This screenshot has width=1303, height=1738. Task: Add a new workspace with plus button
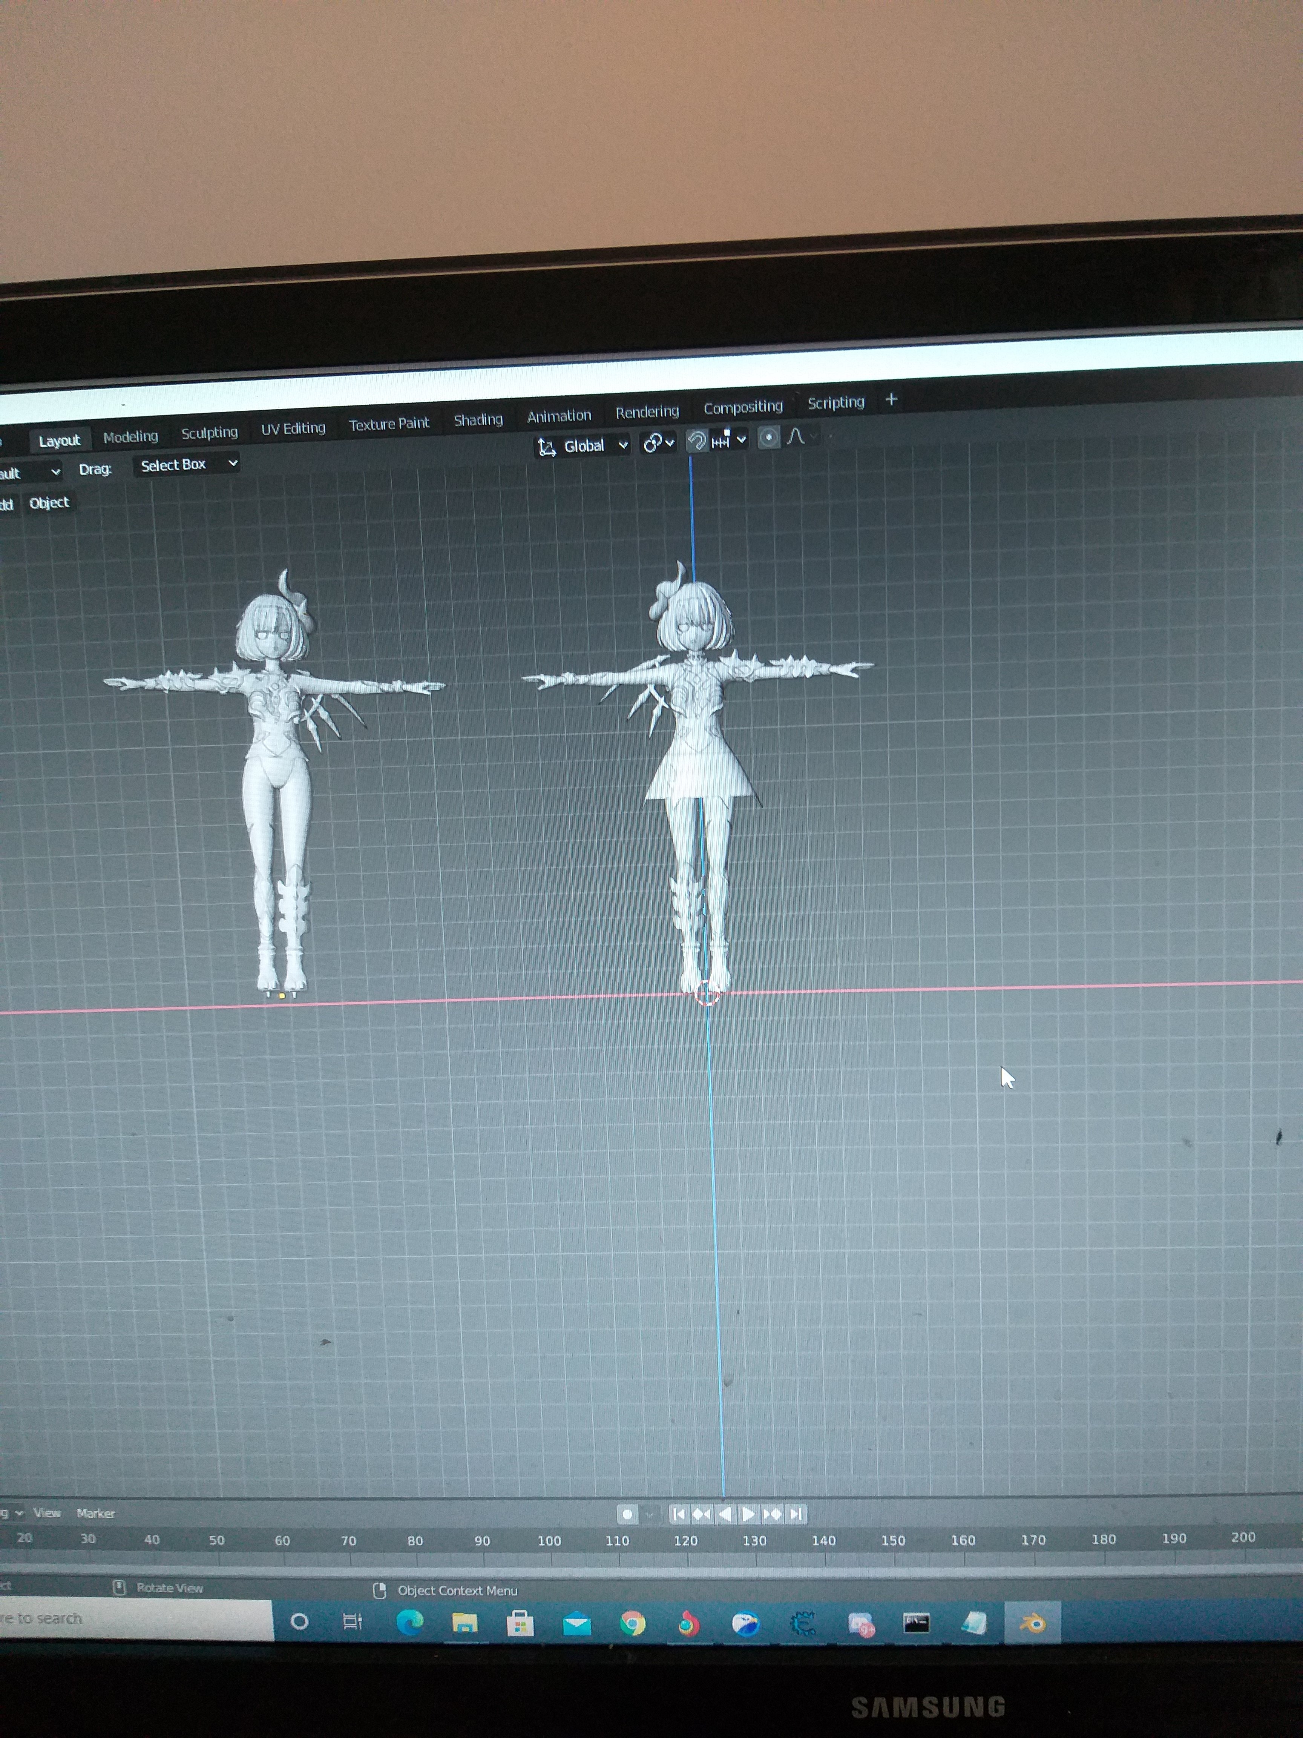(891, 400)
